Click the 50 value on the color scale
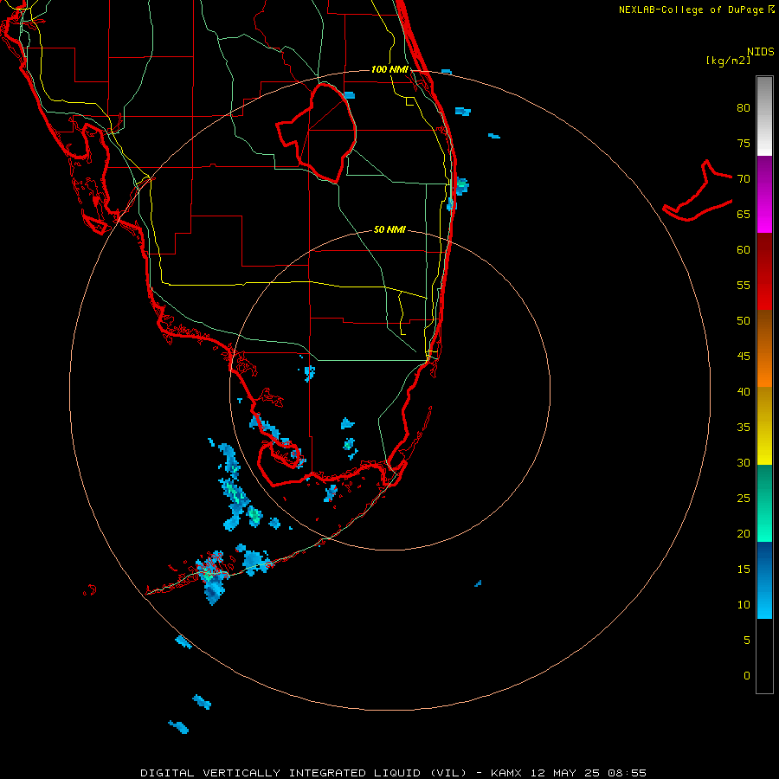Viewport: 779px width, 779px height. pos(744,320)
